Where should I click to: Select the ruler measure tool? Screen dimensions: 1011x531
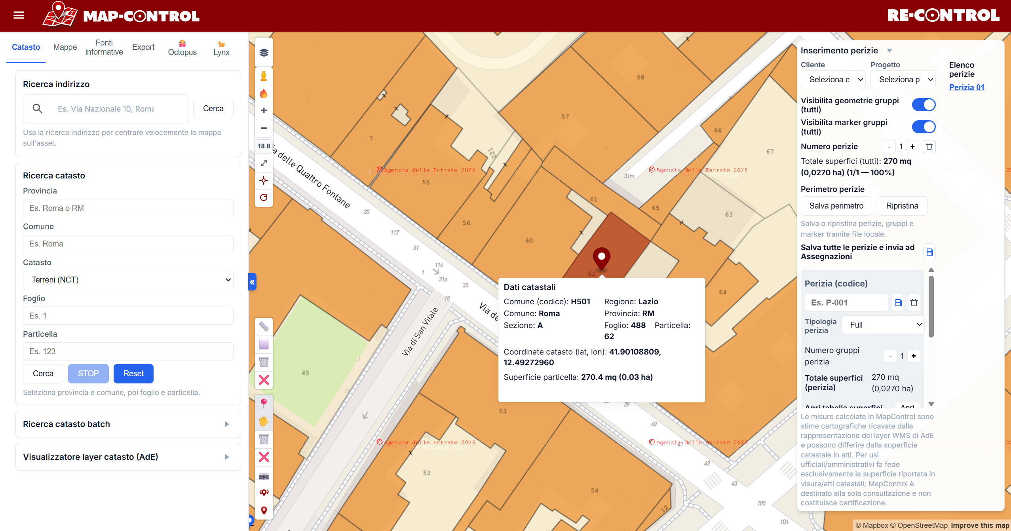[264, 326]
